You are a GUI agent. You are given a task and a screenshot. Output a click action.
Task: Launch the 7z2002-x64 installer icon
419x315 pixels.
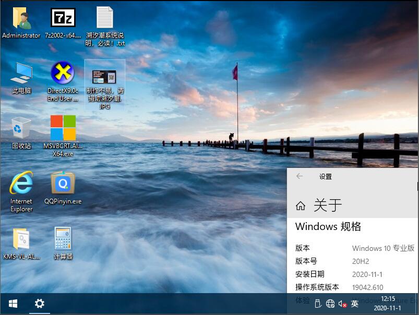click(x=63, y=19)
